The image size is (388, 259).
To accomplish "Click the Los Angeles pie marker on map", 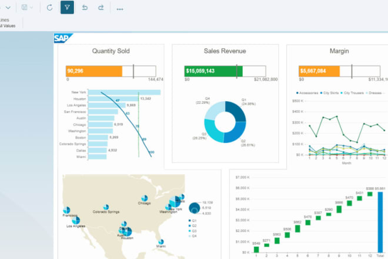I will tap(76, 220).
